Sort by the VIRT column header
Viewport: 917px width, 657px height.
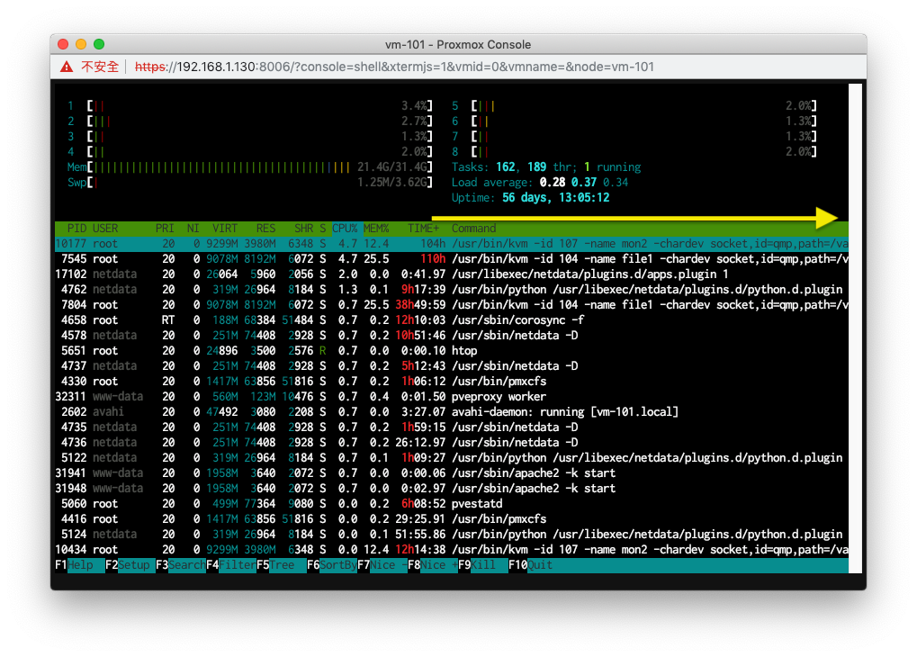(225, 229)
